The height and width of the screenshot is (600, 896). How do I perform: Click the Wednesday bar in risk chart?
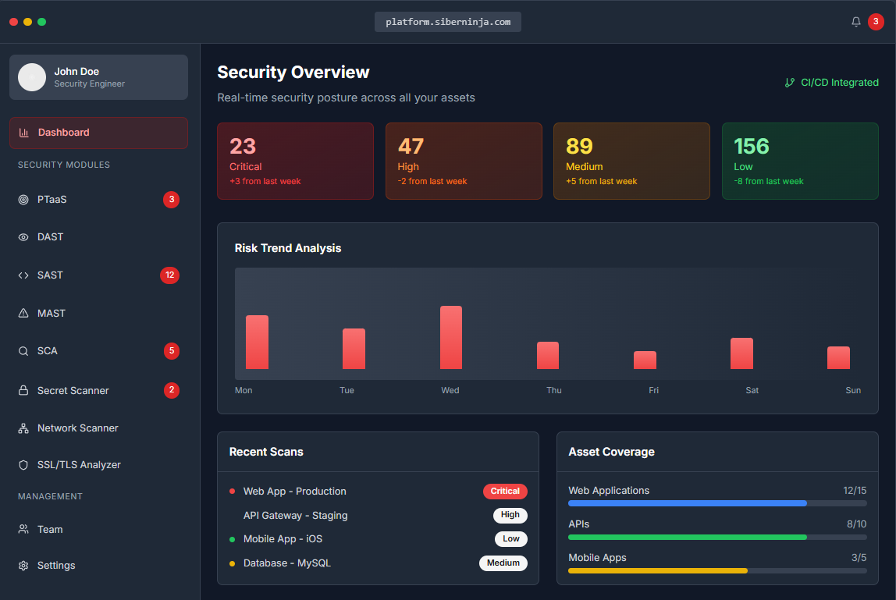point(450,337)
